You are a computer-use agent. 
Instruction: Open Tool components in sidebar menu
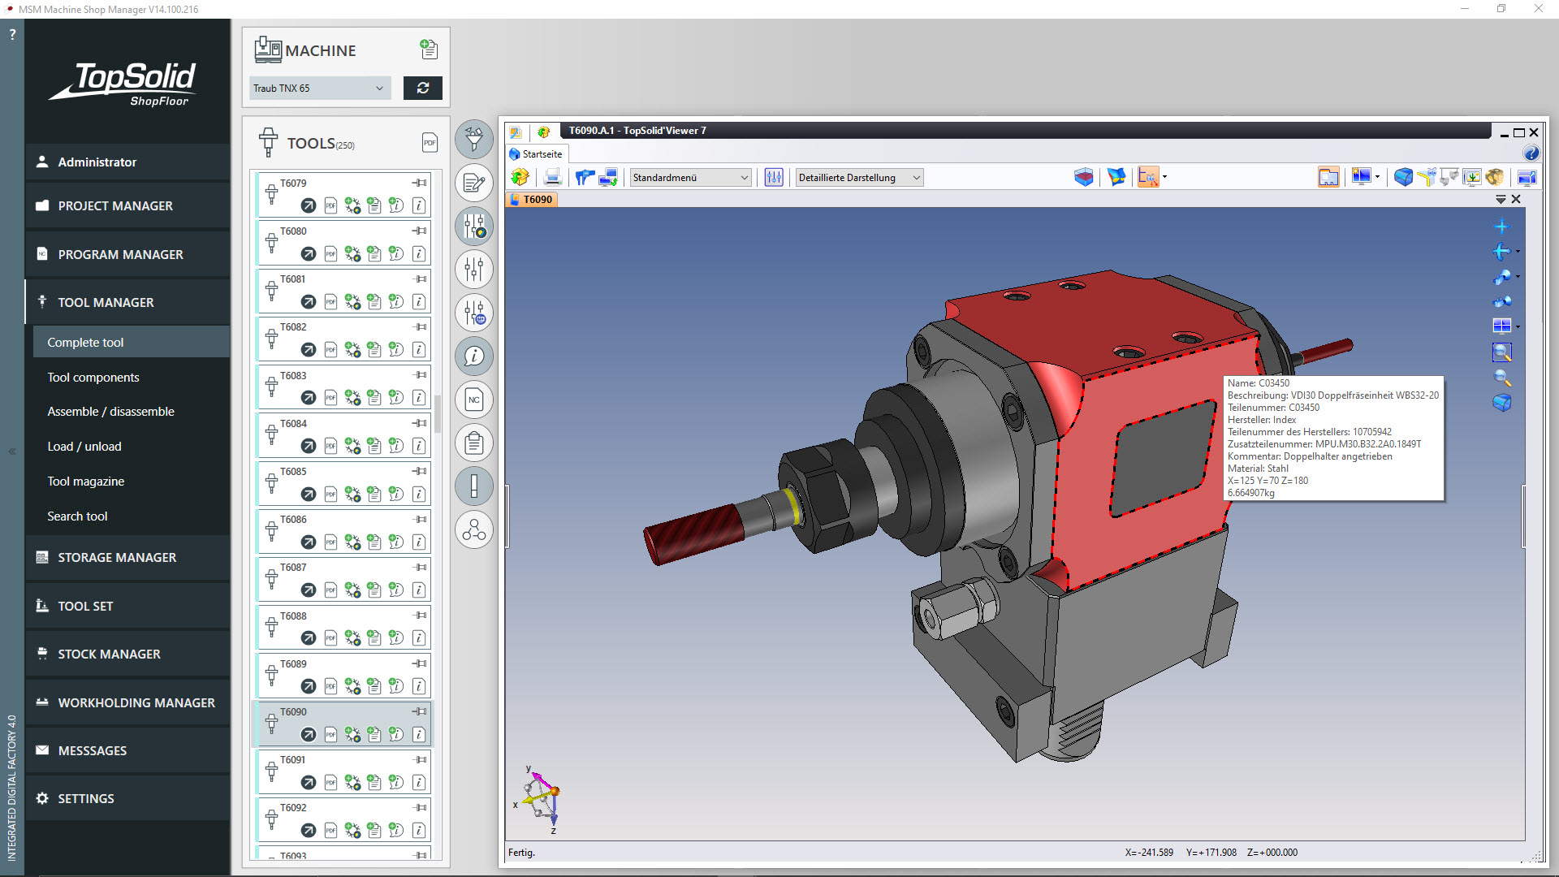(x=93, y=377)
